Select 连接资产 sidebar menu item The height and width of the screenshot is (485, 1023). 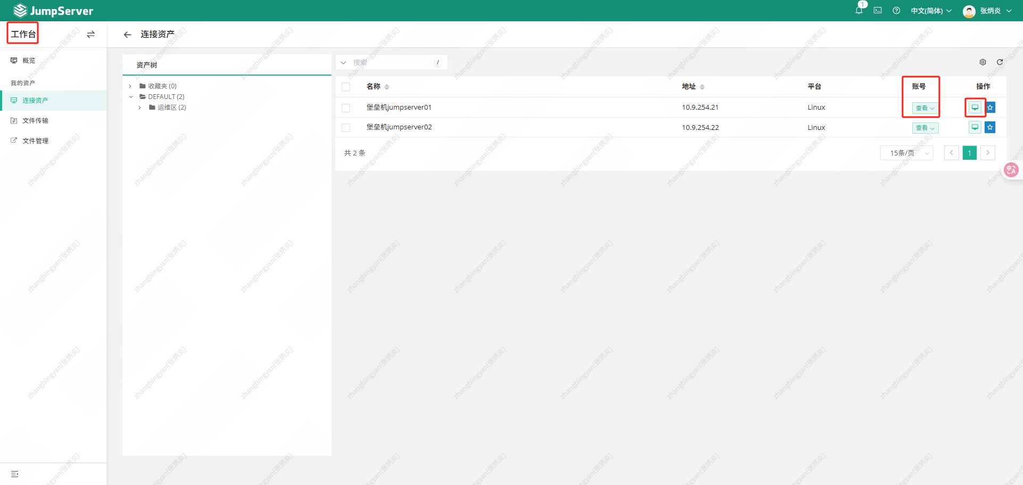53,101
